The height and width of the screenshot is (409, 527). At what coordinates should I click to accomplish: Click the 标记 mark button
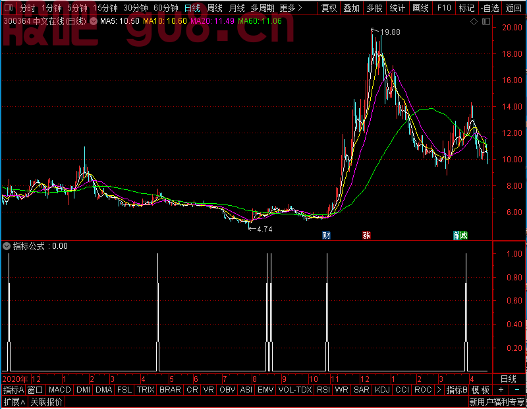466,8
